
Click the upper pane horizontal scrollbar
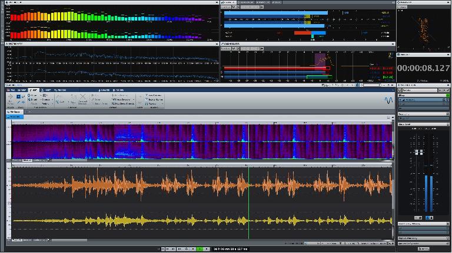pyautogui.click(x=69, y=160)
